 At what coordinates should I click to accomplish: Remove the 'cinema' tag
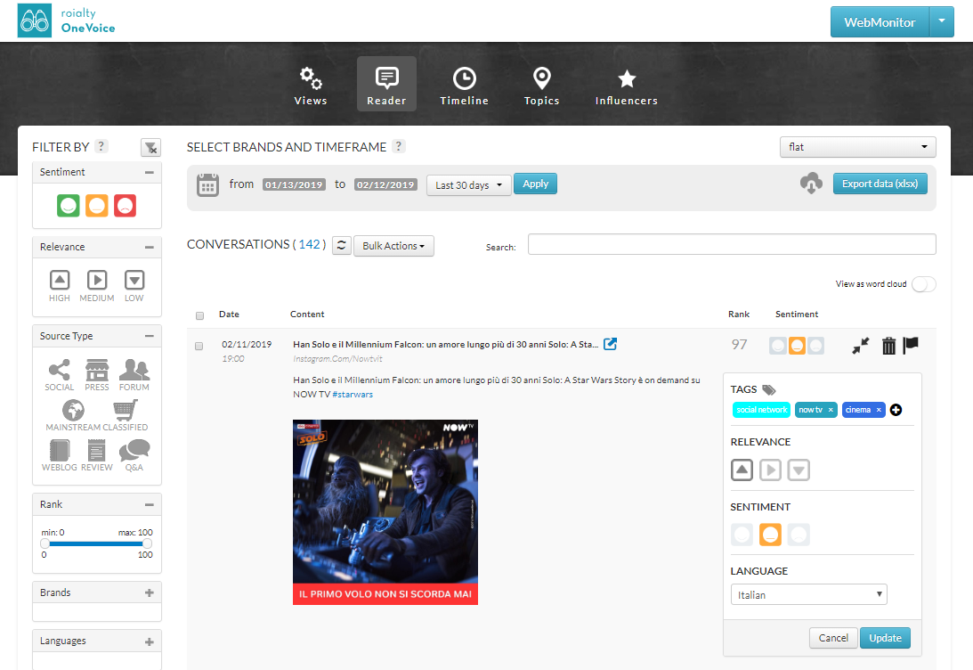click(x=879, y=410)
